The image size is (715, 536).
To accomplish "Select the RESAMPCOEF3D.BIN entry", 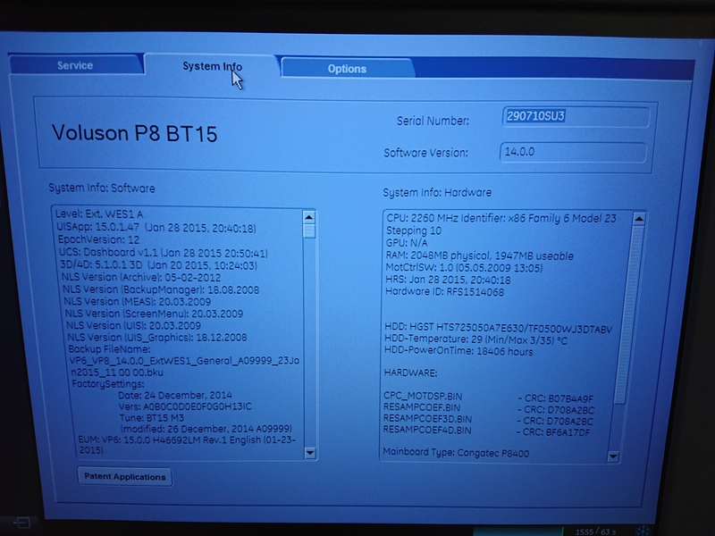I will 488,420.
